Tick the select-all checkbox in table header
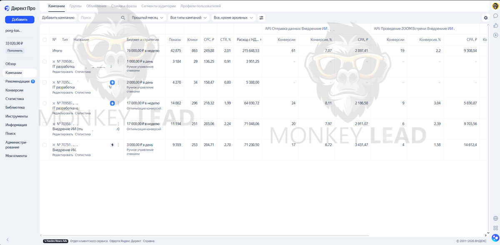Screen dimensions: 500x245 (45, 40)
